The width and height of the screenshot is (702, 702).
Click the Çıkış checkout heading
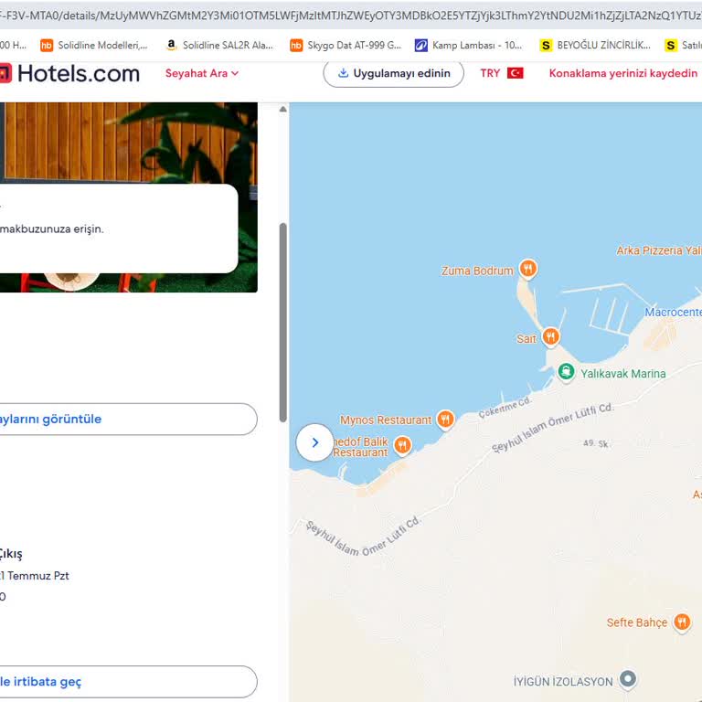pyautogui.click(x=11, y=554)
